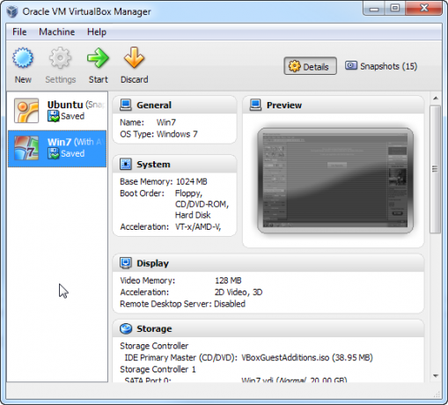Click the Display section icon
The height and width of the screenshot is (405, 448).
pos(126,263)
